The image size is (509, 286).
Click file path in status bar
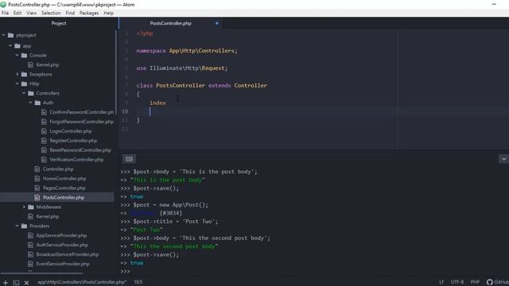pos(82,282)
